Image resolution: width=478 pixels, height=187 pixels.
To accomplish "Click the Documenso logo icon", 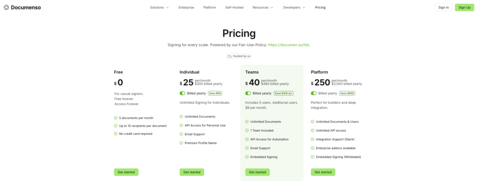I will click(x=7, y=7).
